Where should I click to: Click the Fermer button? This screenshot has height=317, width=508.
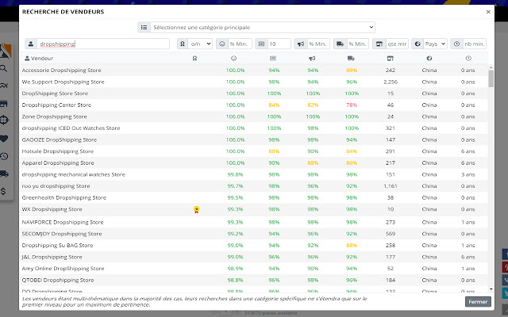[477, 302]
